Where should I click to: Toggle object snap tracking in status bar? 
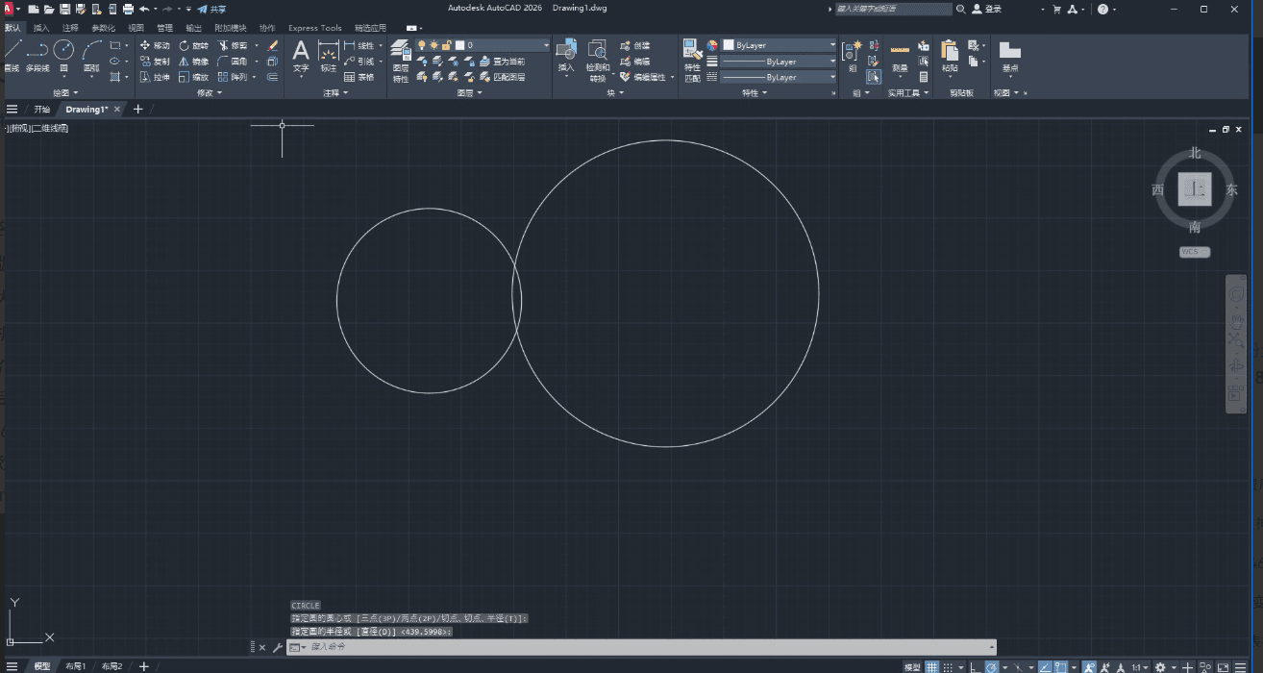(1045, 666)
